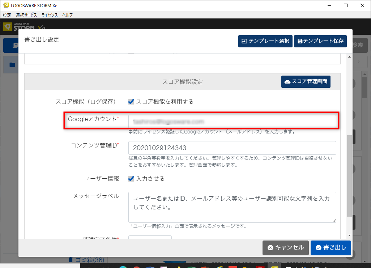Click the 事前にライセンス認証したGoogleアカウント help text

[x=212, y=132]
